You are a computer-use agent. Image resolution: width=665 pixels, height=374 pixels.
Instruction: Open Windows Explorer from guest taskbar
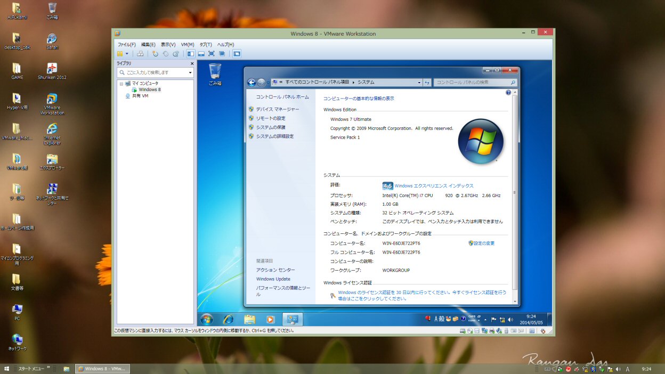[249, 319]
